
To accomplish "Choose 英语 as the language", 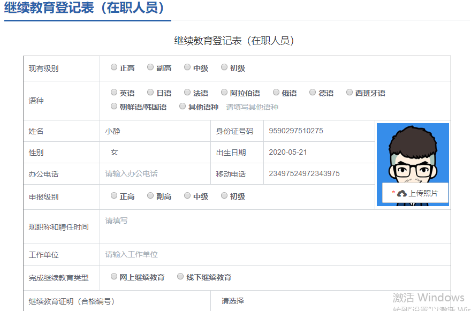I will (x=114, y=93).
